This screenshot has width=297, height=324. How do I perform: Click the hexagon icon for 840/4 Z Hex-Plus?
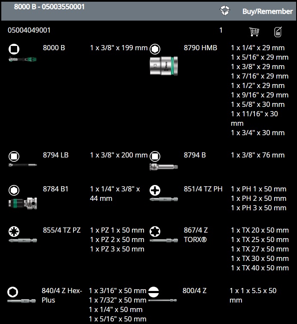coord(12,292)
